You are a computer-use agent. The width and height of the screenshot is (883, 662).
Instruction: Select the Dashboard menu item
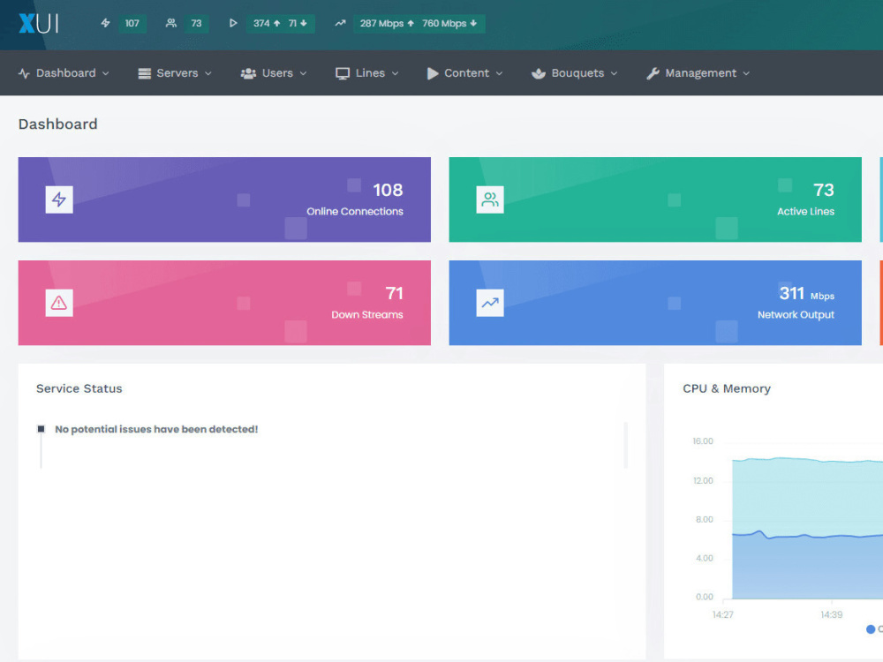64,73
